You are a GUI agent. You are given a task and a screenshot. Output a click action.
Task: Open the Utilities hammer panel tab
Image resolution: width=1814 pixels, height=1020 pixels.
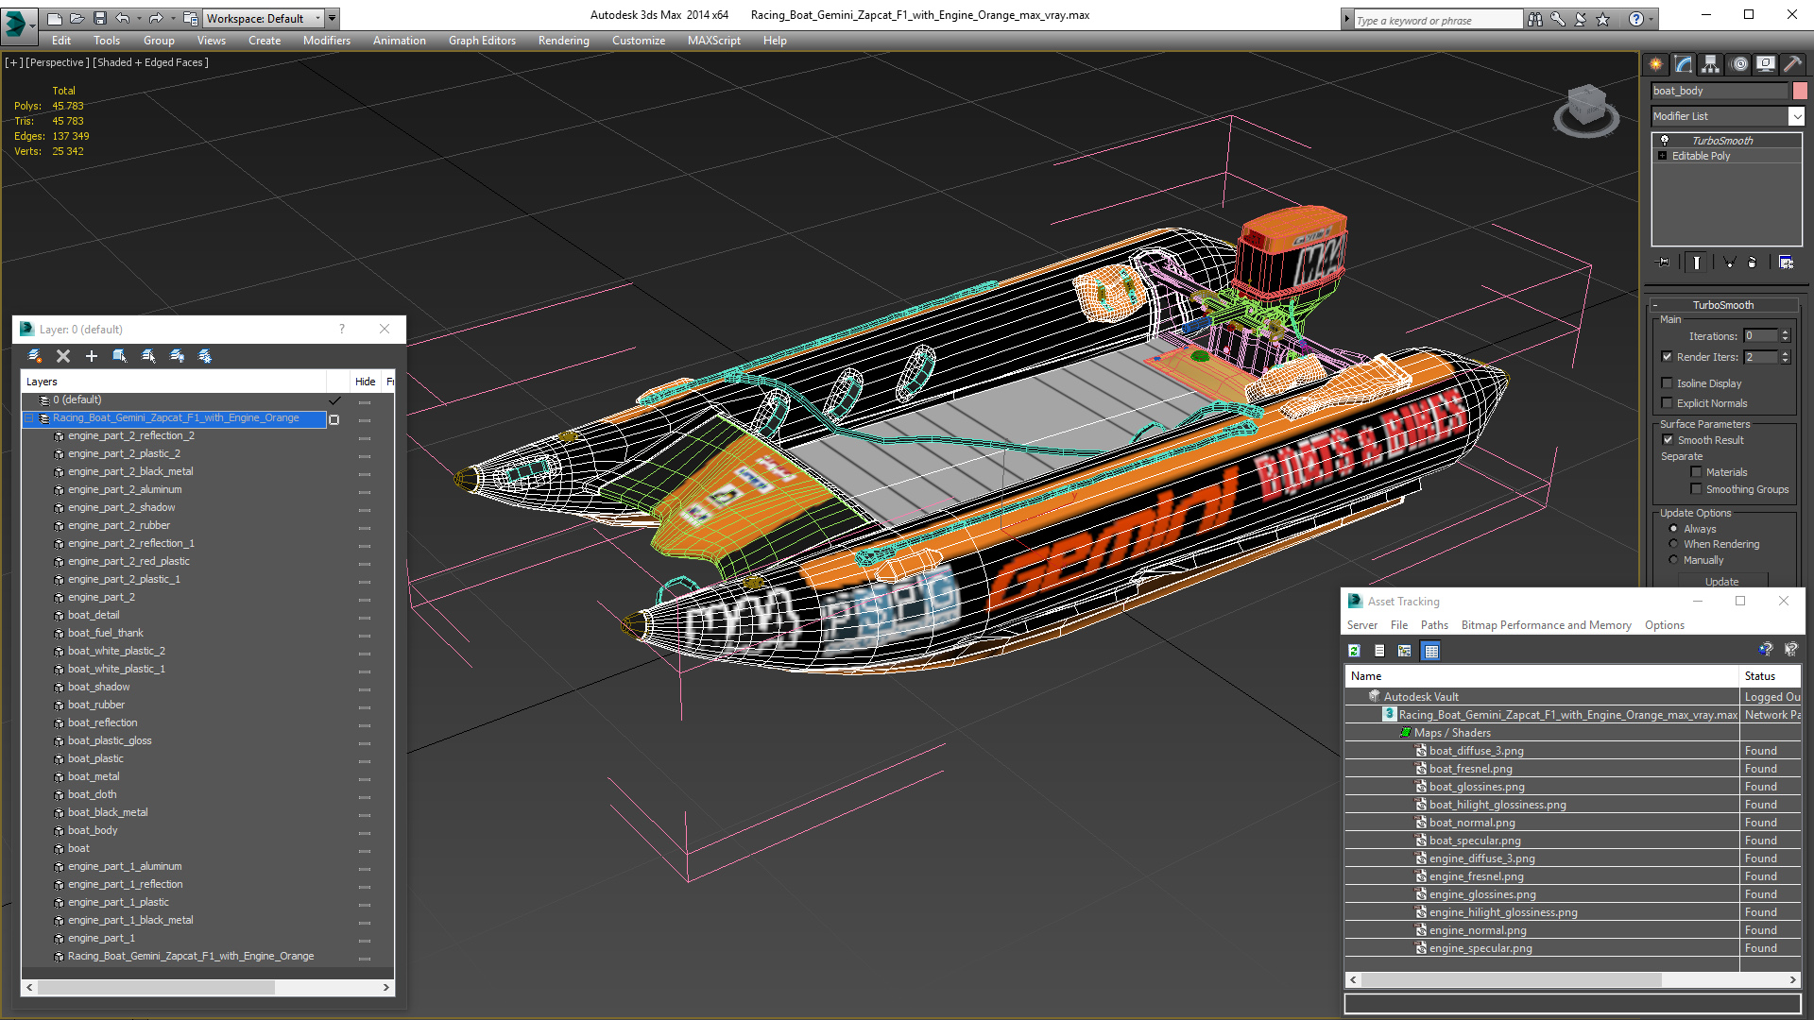(1791, 64)
